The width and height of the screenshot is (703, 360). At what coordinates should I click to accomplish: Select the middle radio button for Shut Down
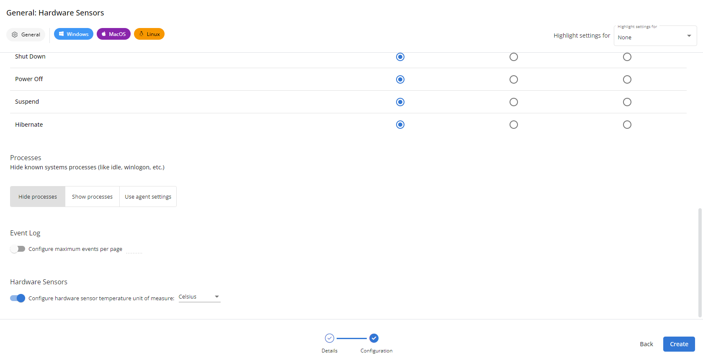click(513, 57)
